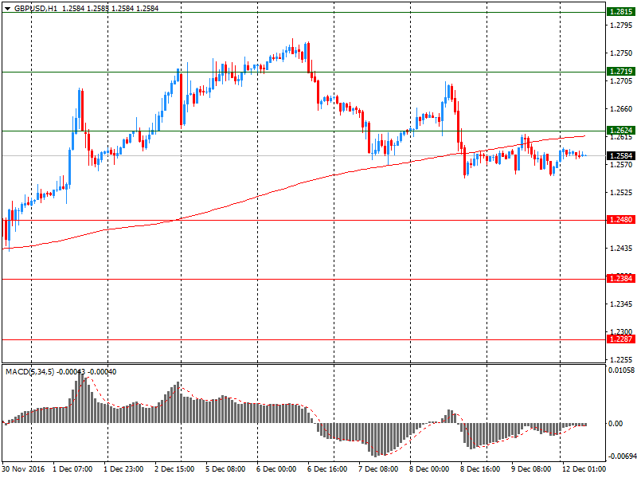Click the MACD scale value 0.01058
Screen dimensions: 637x478
pos(621,370)
